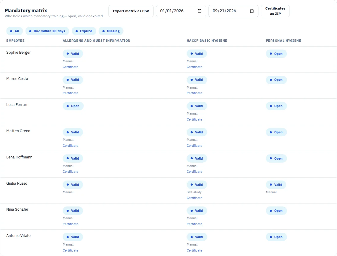Filter matrix by Missing status

(111, 31)
